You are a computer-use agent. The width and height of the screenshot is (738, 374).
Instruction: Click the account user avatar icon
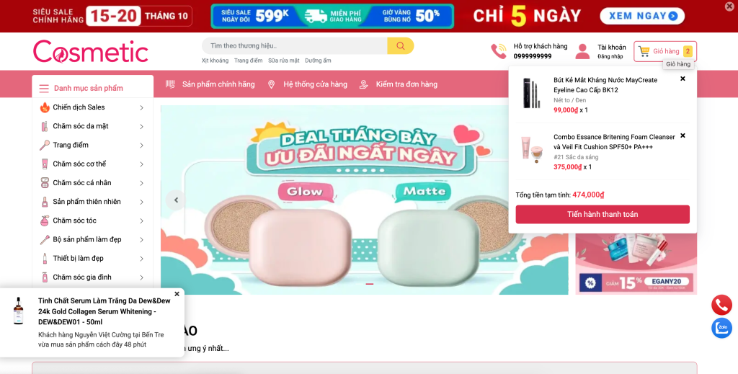(x=582, y=51)
